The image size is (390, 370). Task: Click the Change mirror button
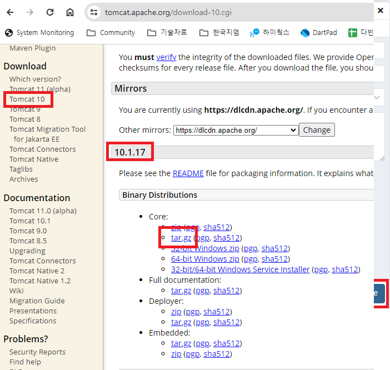click(317, 130)
